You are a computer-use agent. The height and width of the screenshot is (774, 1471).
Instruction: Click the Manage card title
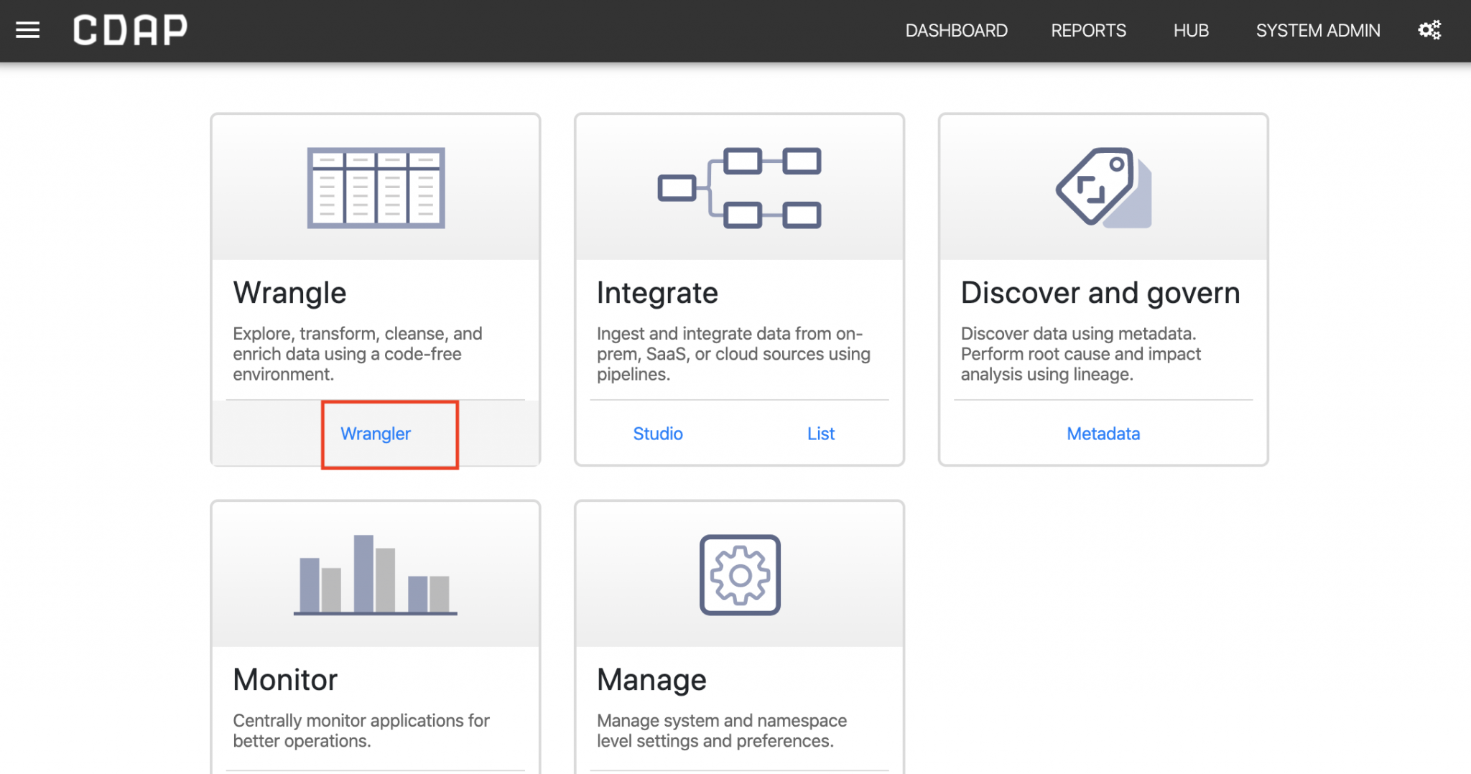[651, 680]
